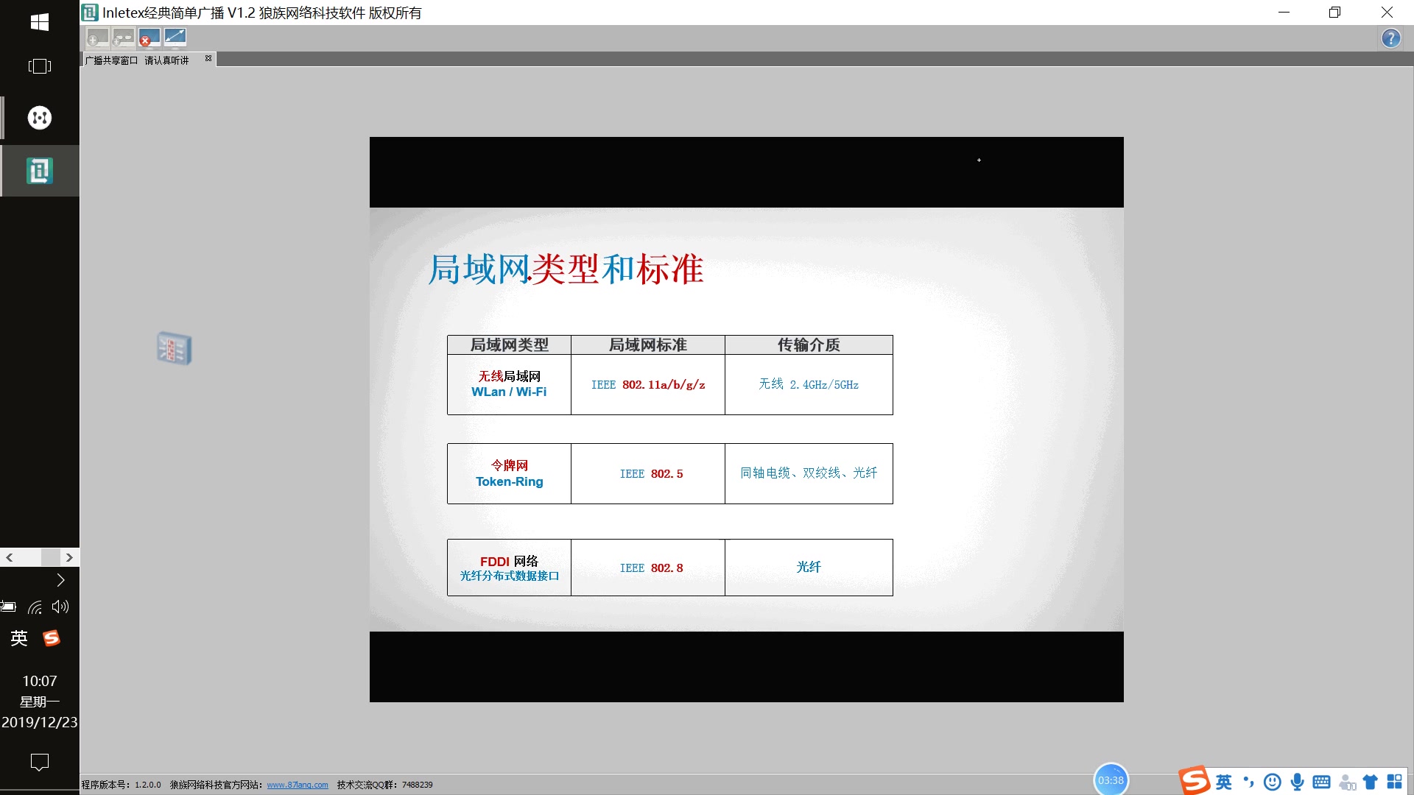Toggle 英 Chinese/English mode on the Sogou bar
The height and width of the screenshot is (795, 1414).
coord(1224,782)
